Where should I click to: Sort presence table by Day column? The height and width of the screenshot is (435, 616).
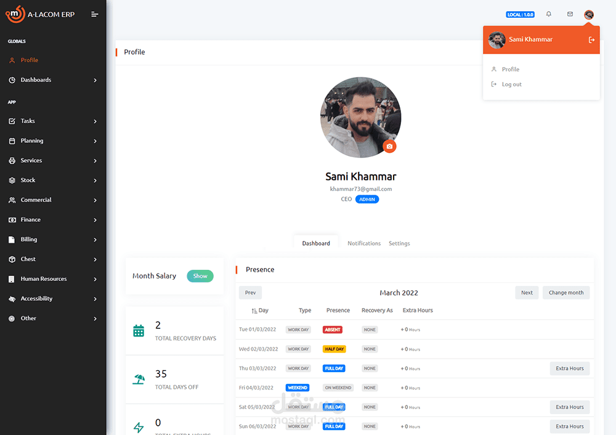(260, 311)
